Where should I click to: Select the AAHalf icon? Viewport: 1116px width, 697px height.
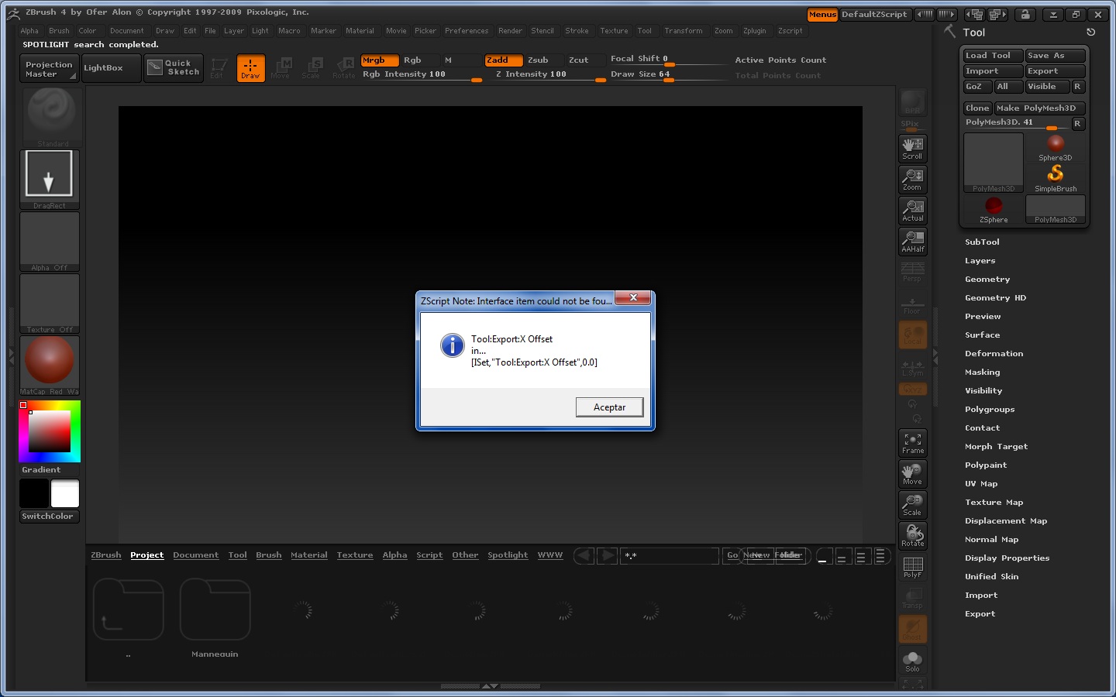pyautogui.click(x=912, y=241)
